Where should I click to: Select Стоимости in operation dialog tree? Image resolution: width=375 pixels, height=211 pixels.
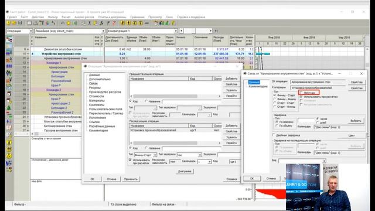point(96,96)
